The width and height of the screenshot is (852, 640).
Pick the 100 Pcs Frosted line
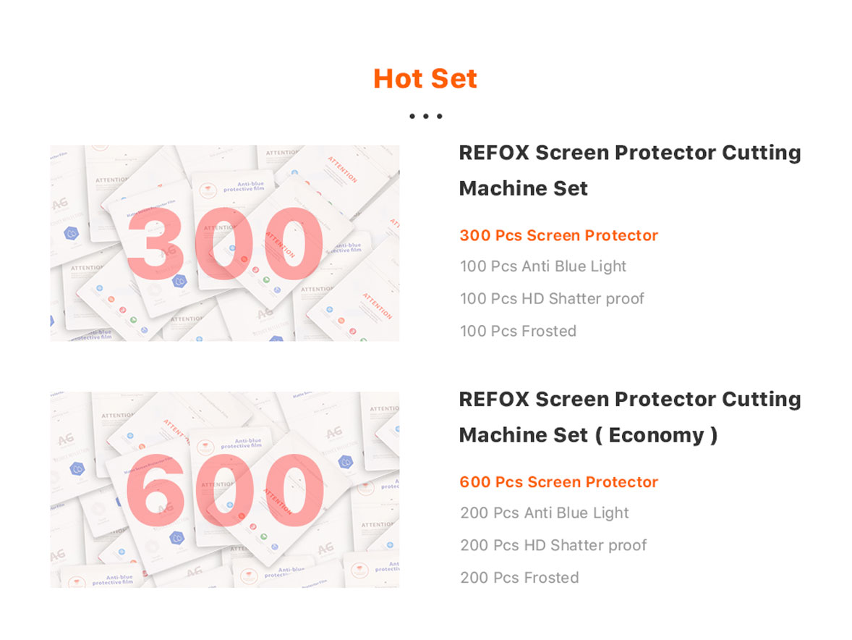tap(518, 331)
